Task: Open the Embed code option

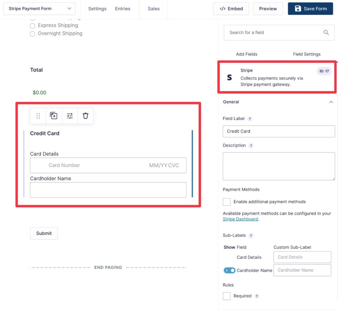Action: click(231, 9)
